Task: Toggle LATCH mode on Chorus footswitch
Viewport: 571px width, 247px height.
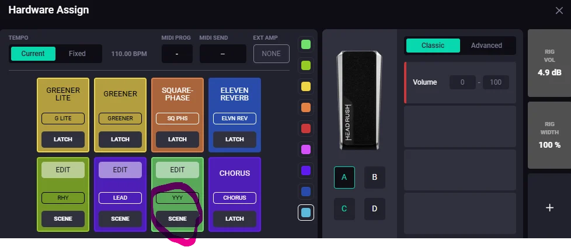Action: [x=235, y=219]
